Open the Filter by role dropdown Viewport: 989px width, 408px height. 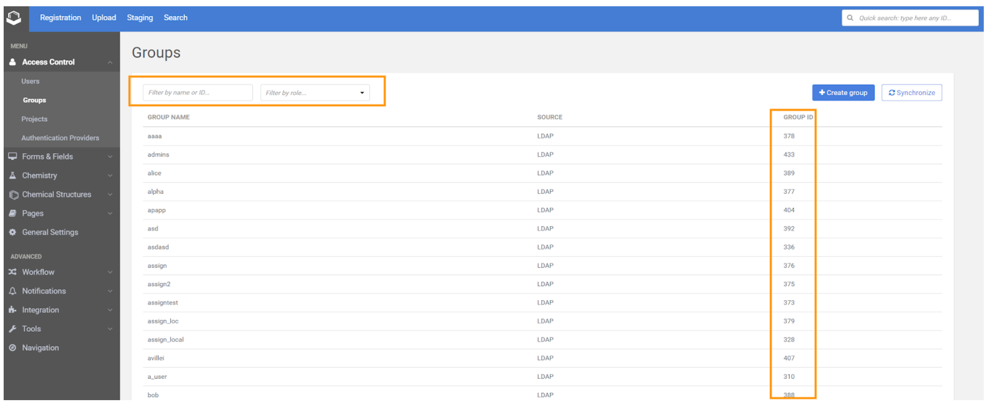coord(315,93)
